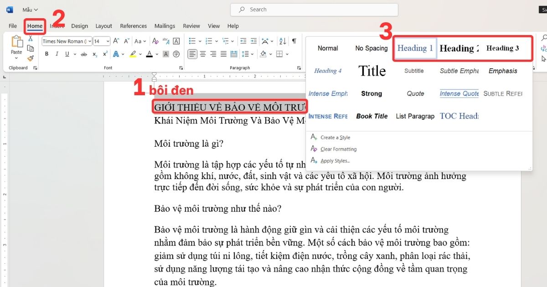The image size is (547, 287).
Task: Click Create a Style option
Action: click(x=335, y=137)
